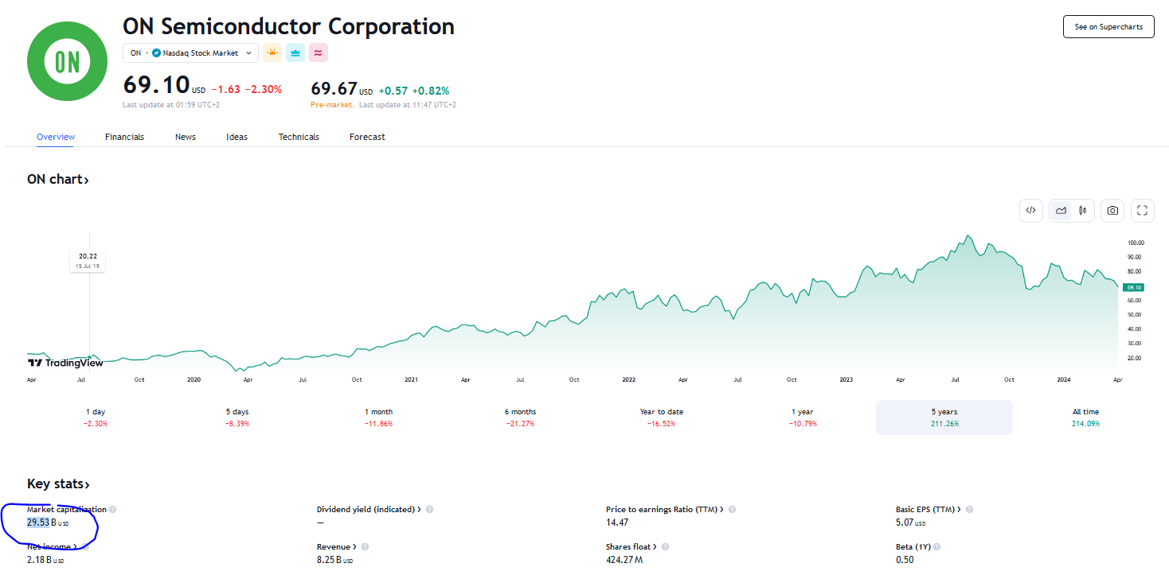
Task: Click the 0.50 beta value
Action: tap(905, 560)
